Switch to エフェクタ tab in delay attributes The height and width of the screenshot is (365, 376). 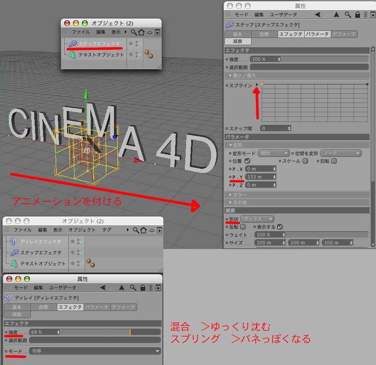point(70,307)
